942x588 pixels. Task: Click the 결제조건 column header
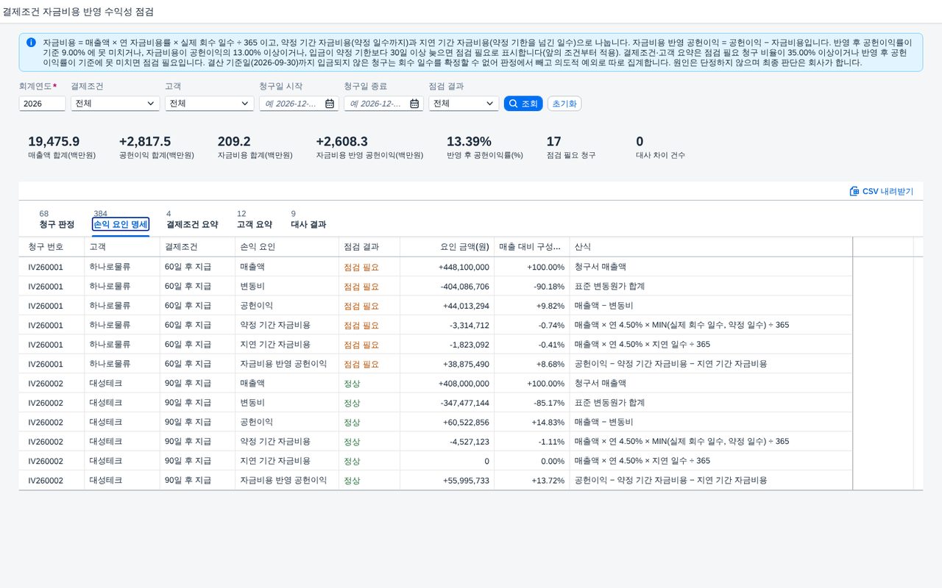point(197,247)
